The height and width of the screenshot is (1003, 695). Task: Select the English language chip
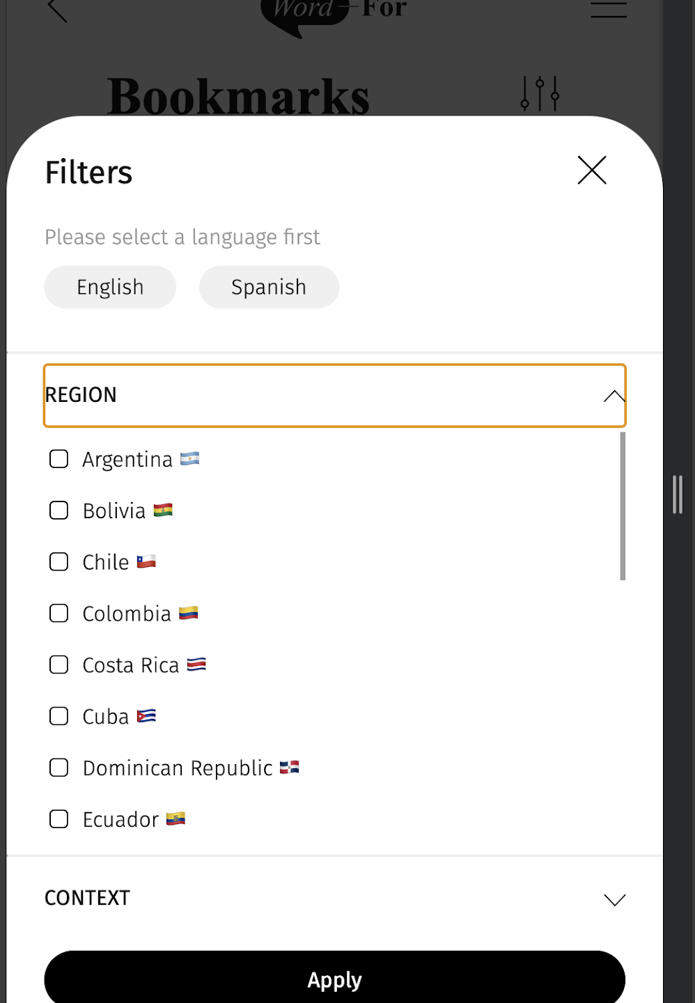[x=110, y=287]
